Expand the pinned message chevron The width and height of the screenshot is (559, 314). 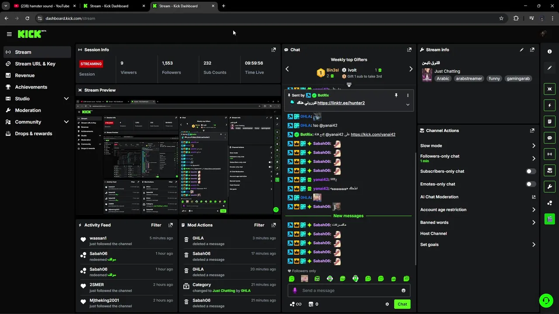408,105
